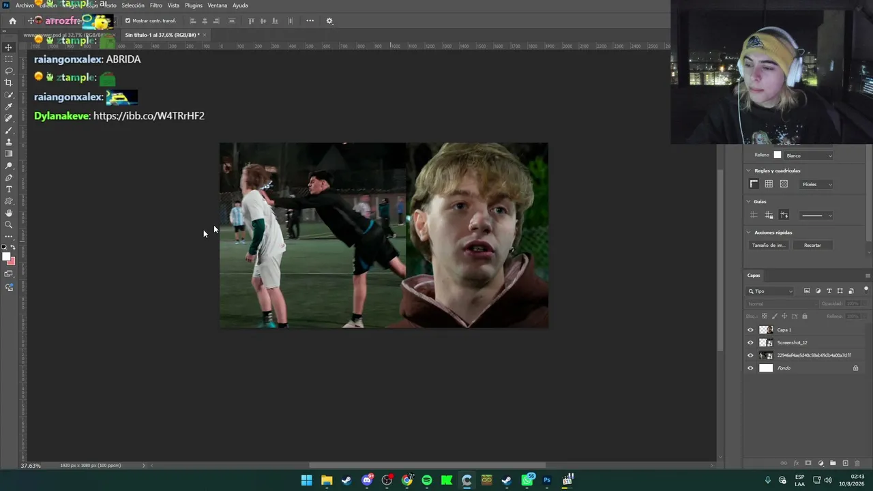Image resolution: width=873 pixels, height=491 pixels.
Task: Hide the Capa 1 layer
Action: coord(751,330)
